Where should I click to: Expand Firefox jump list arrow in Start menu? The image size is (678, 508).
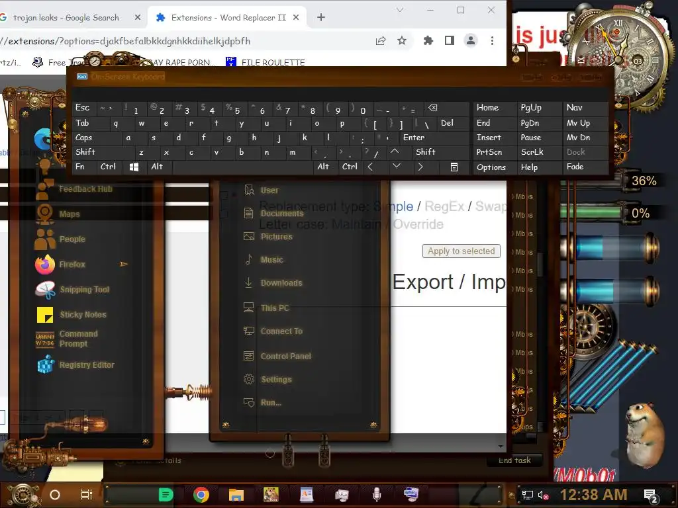point(124,264)
